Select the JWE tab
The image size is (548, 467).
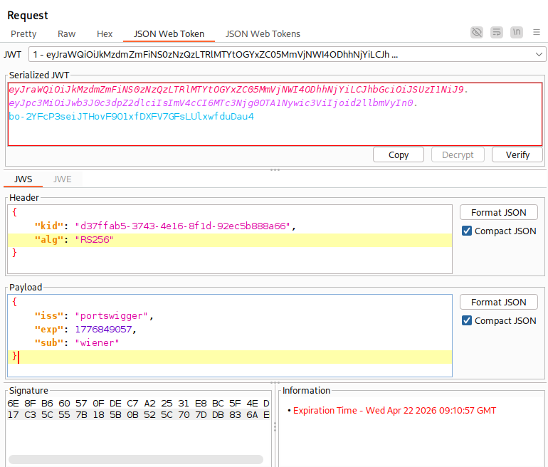tap(62, 179)
